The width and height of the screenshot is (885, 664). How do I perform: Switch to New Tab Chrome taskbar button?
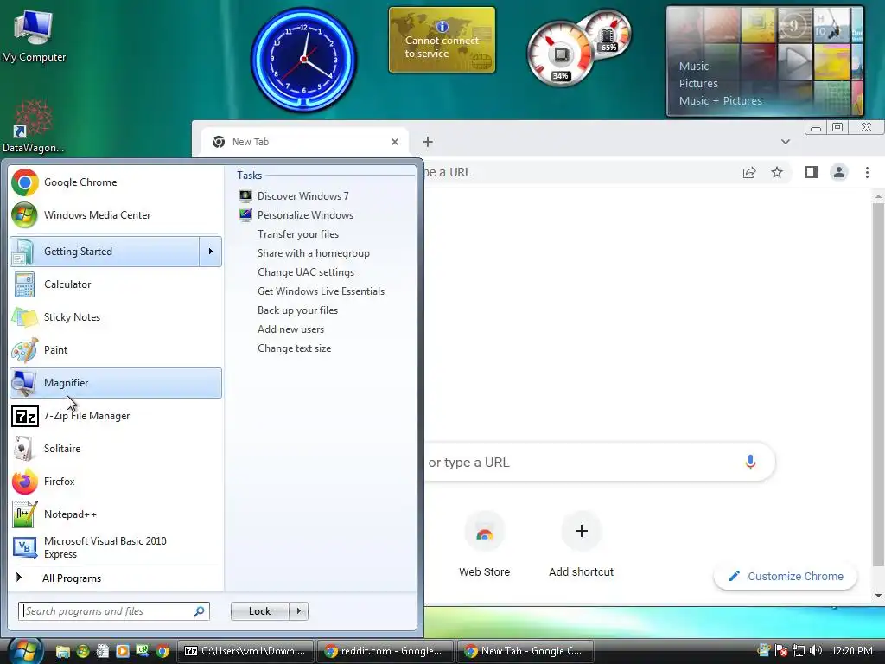pyautogui.click(x=525, y=651)
